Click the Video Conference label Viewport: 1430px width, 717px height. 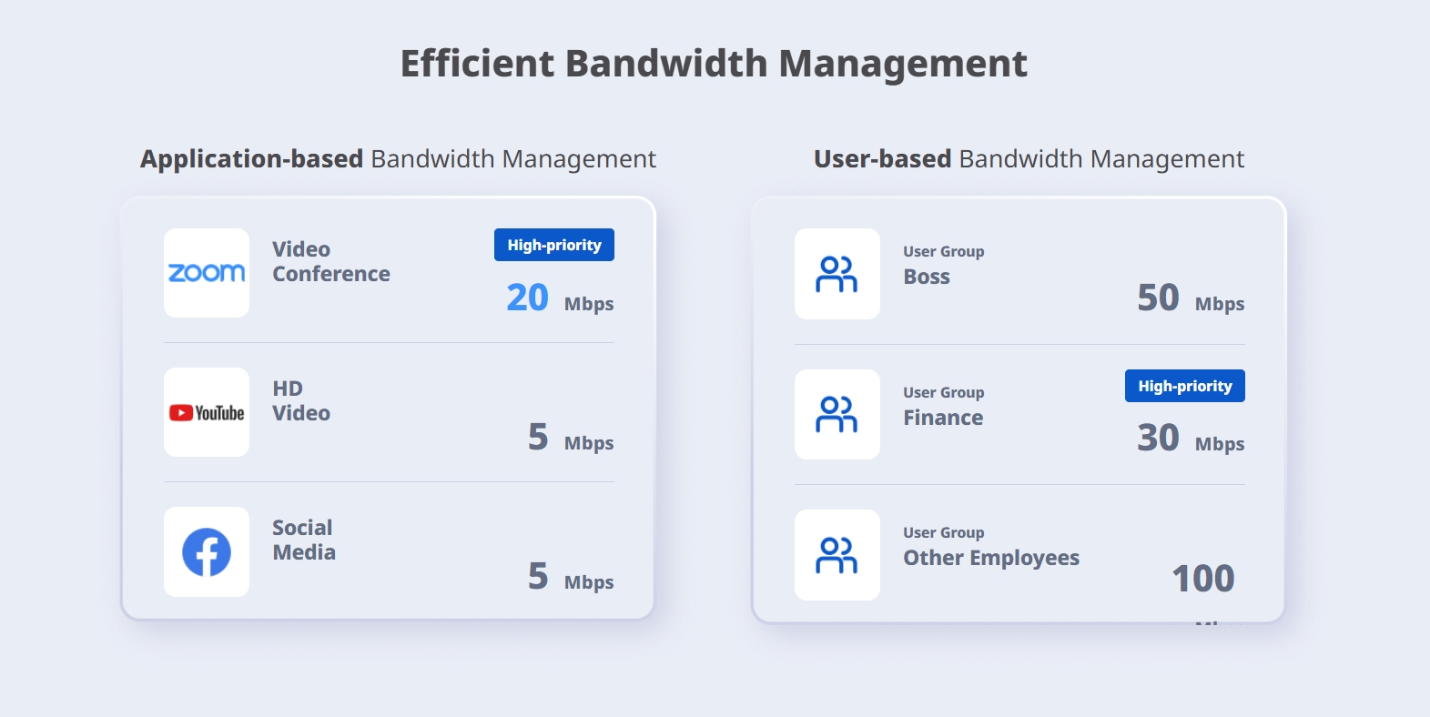coord(330,262)
